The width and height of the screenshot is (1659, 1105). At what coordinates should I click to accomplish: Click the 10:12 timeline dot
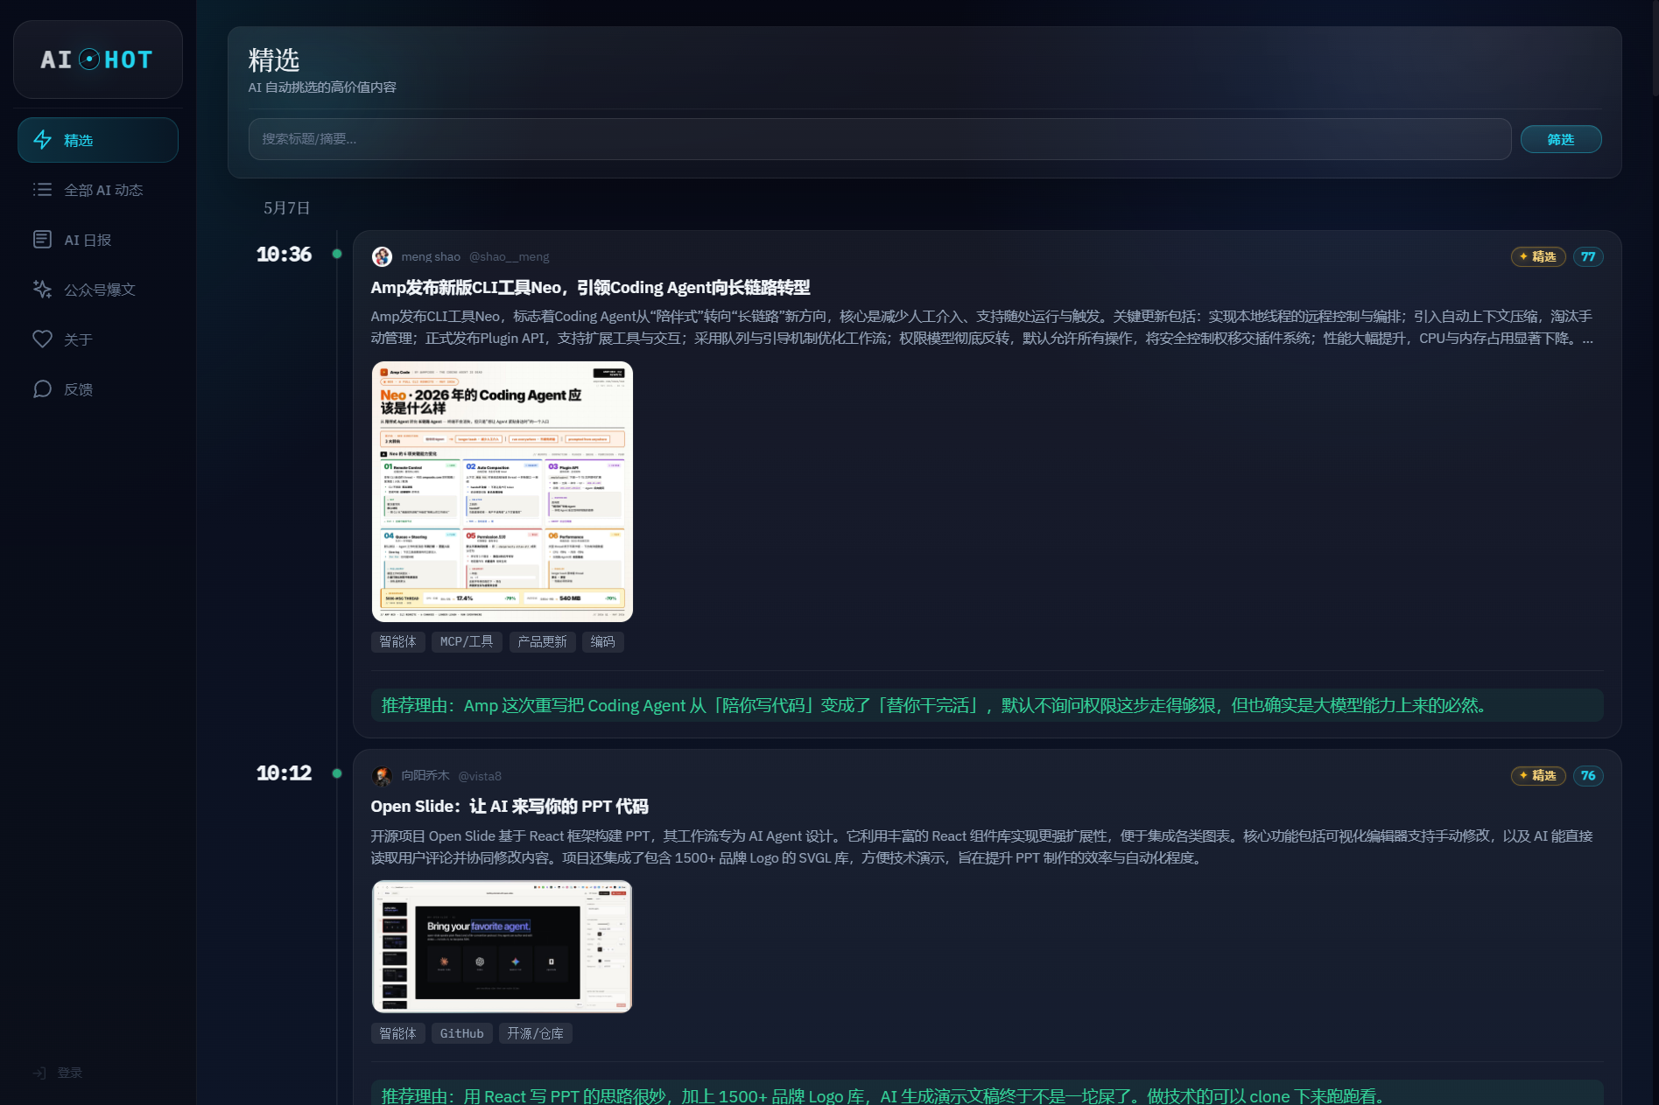coord(337,773)
